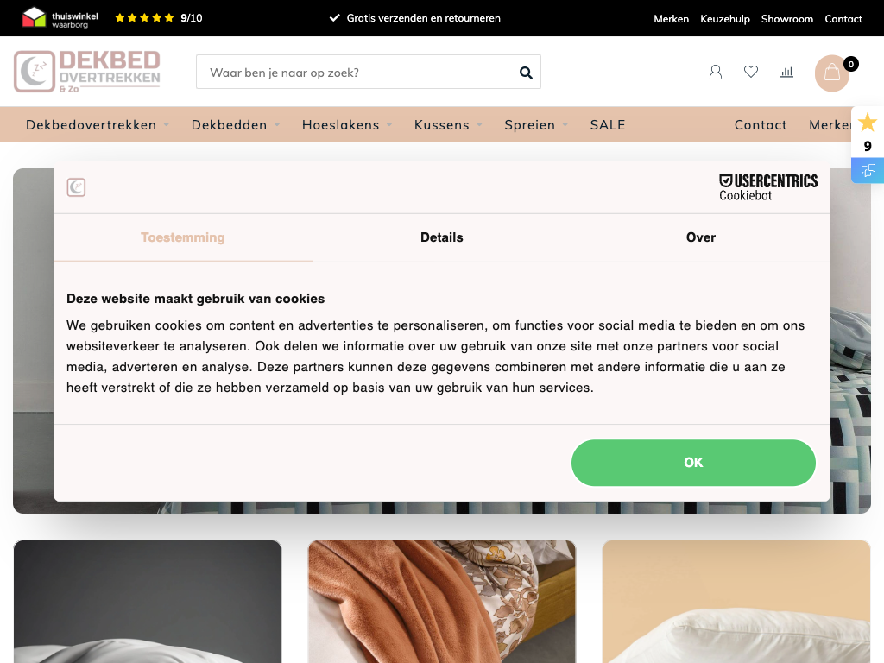Viewport: 884px width, 663px height.
Task: Open the compare products chart icon
Action: 786,72
